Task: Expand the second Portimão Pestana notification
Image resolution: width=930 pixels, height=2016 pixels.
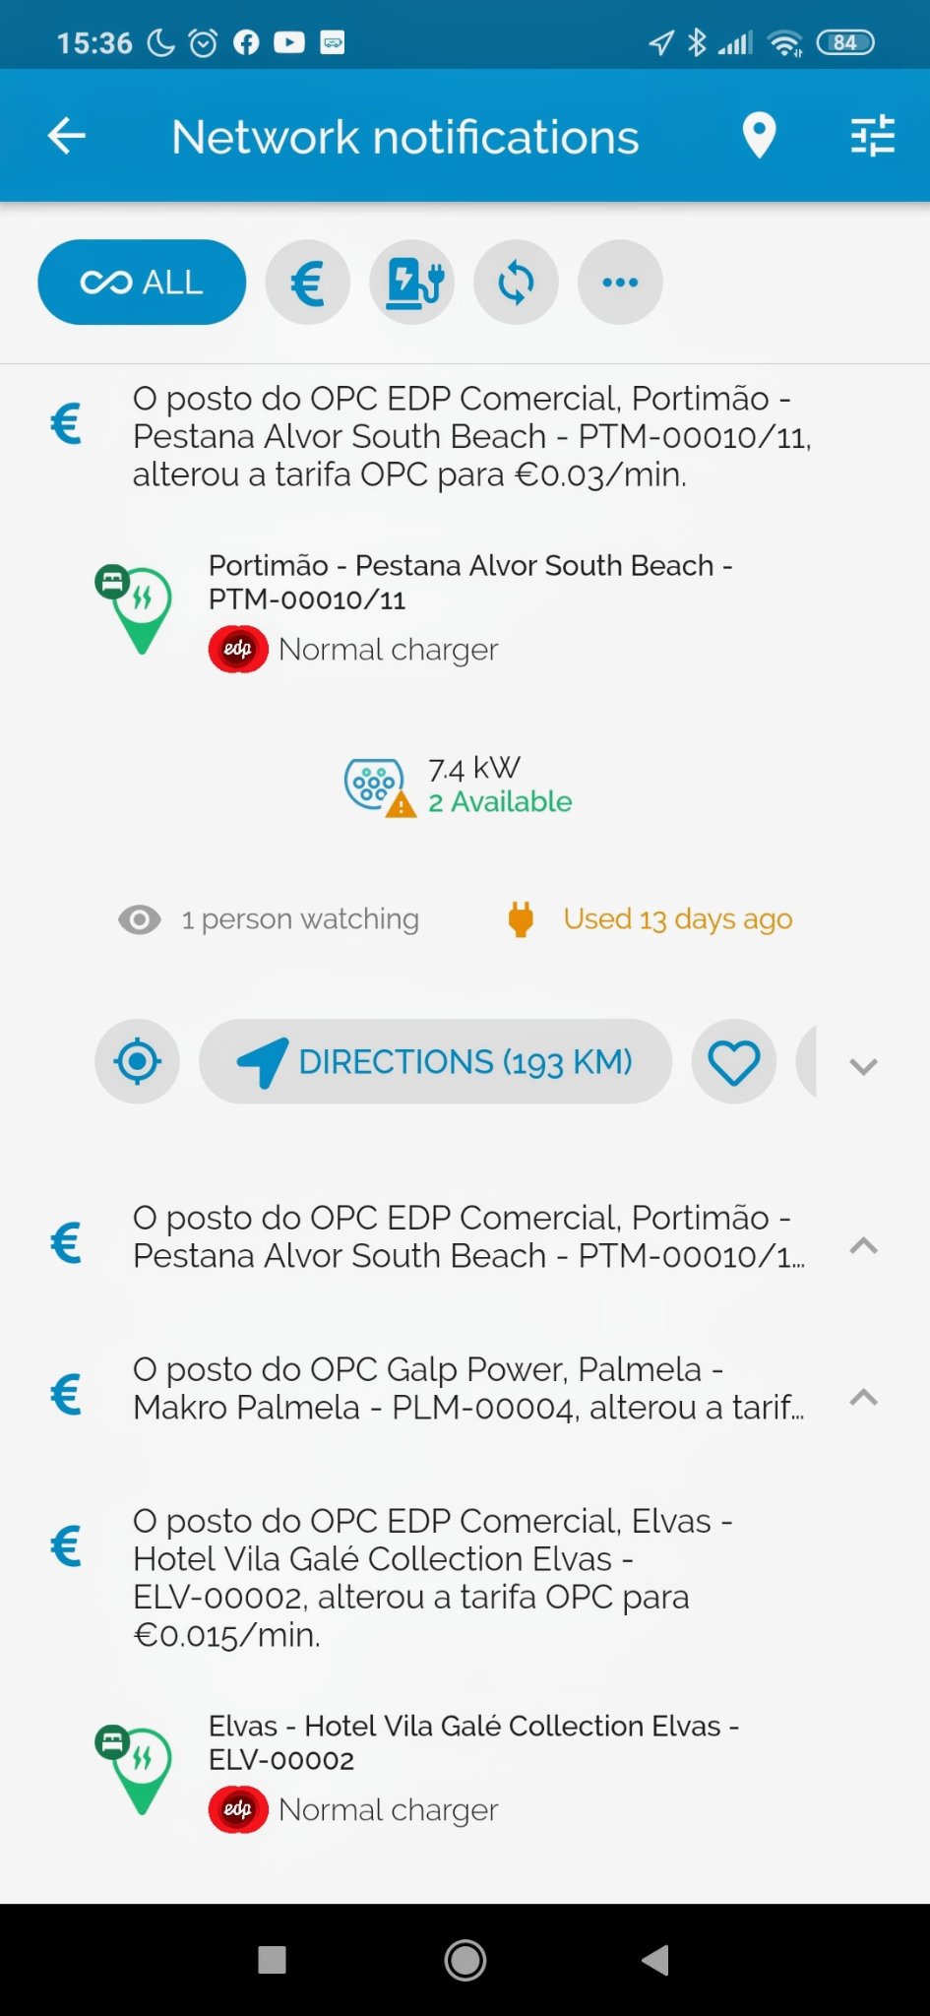Action: (863, 1245)
